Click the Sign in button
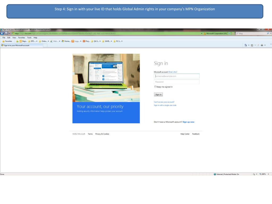The width and height of the screenshot is (272, 204). 158,95
